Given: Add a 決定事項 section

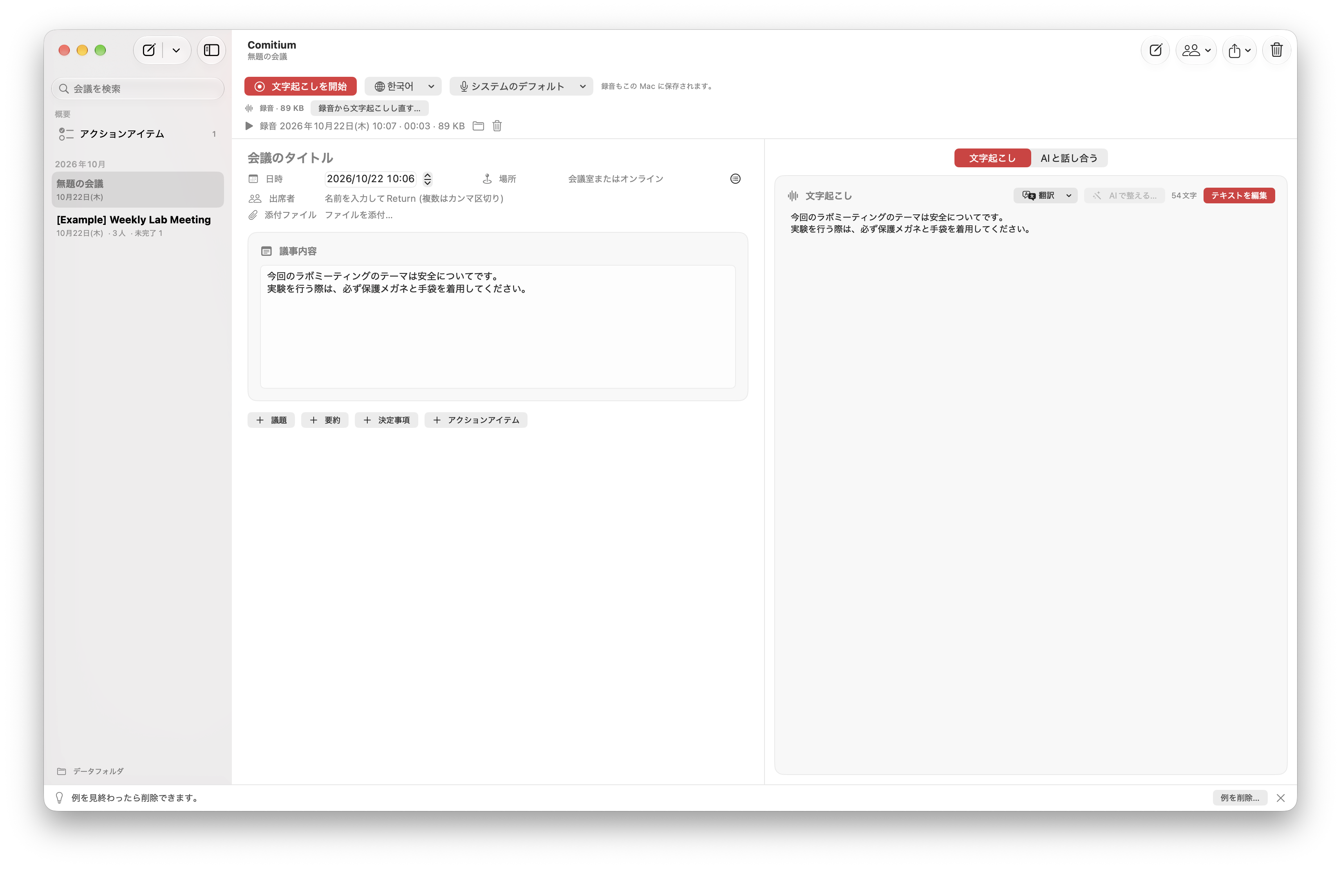Looking at the screenshot, I should point(387,420).
